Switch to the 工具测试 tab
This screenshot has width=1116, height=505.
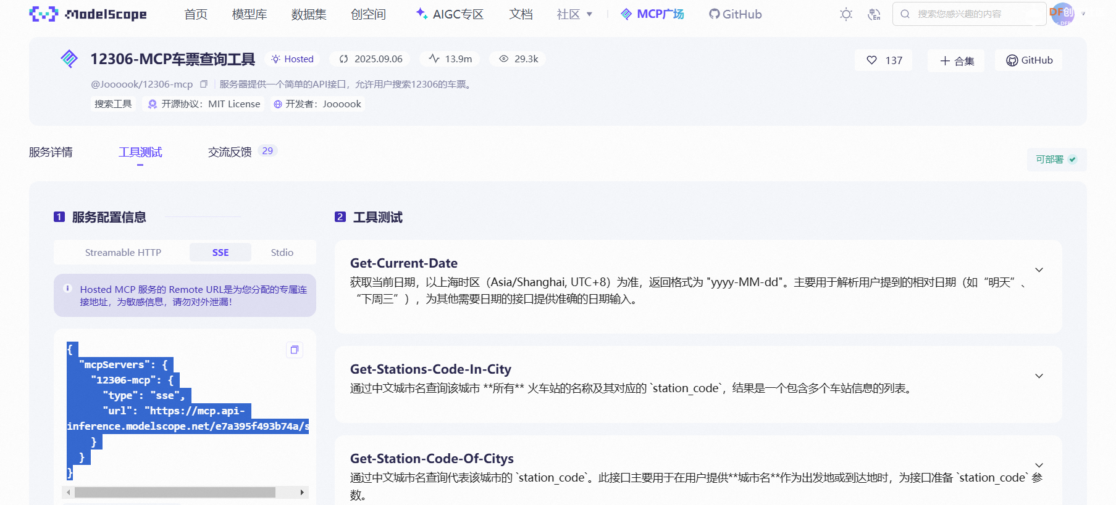(x=140, y=152)
